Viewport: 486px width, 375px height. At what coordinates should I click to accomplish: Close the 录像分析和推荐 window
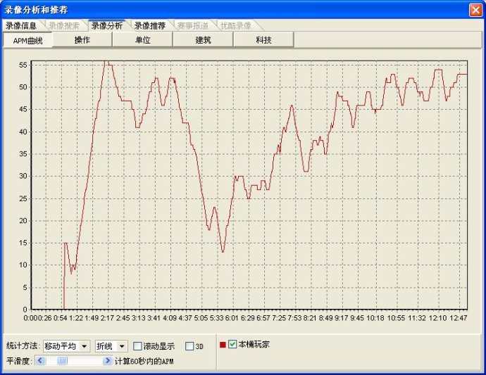475,9
